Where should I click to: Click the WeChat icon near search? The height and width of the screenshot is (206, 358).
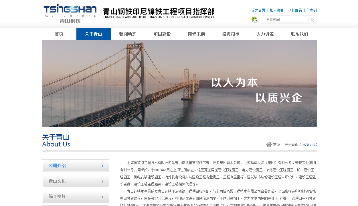coord(255,20)
